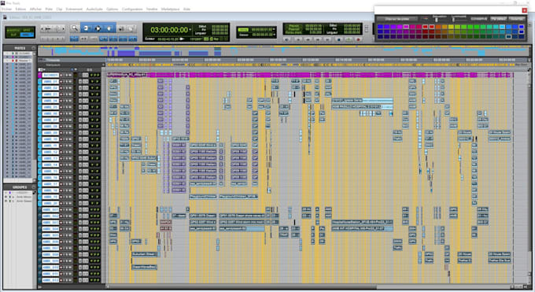
Task: Open the Marketplace menu
Action: pyautogui.click(x=170, y=9)
